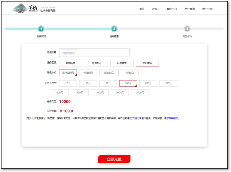Click the 充值账号 input field
The height and width of the screenshot is (172, 231).
[x=94, y=53]
